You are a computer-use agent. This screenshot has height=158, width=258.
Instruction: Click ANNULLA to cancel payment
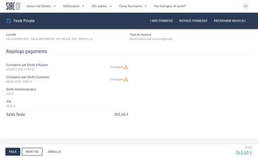click(54, 152)
